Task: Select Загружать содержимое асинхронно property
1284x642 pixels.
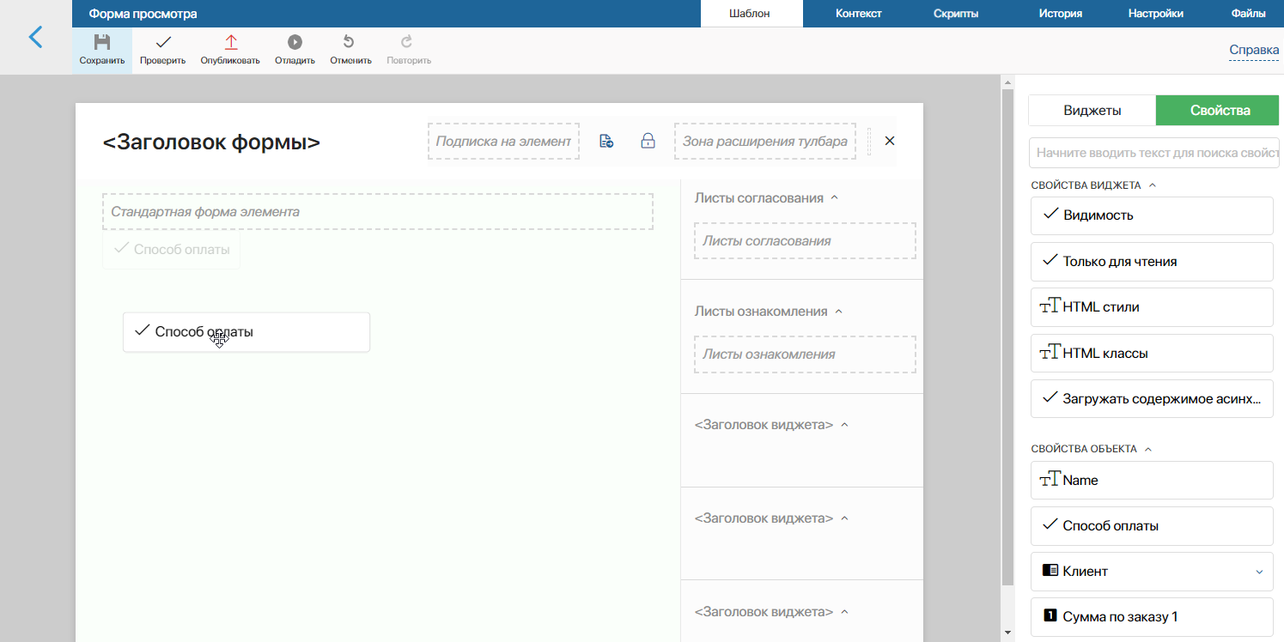Action: coord(1152,398)
